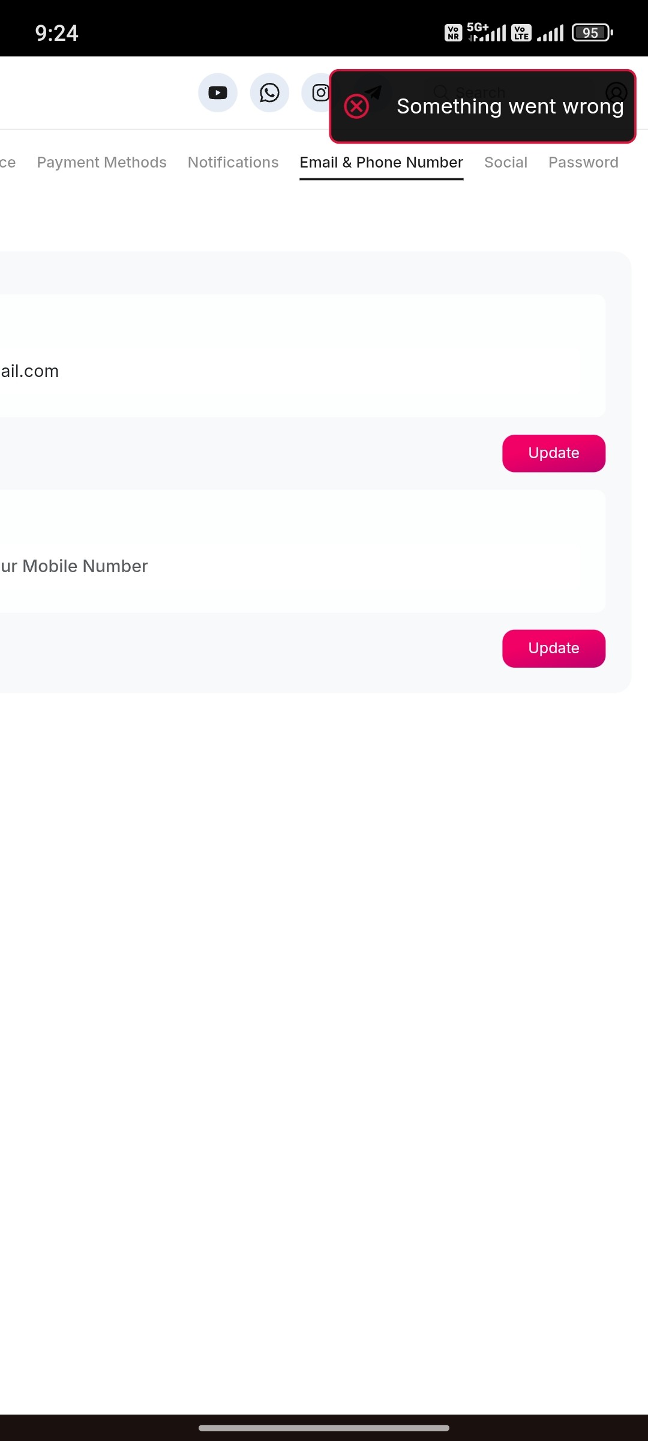This screenshot has height=1441, width=648.
Task: Select the Email & Phone Number tab
Action: click(381, 162)
